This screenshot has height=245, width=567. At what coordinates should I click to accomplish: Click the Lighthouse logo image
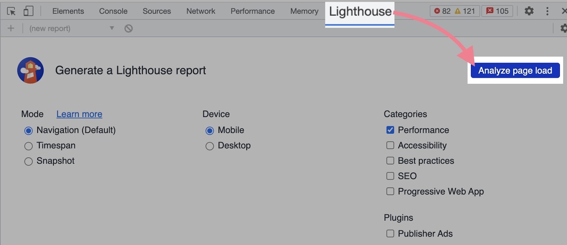click(30, 70)
